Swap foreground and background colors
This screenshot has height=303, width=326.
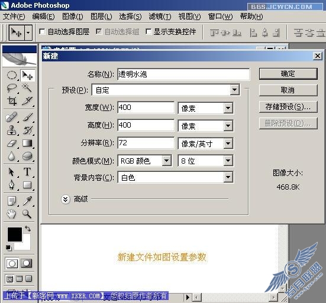[x=28, y=229]
